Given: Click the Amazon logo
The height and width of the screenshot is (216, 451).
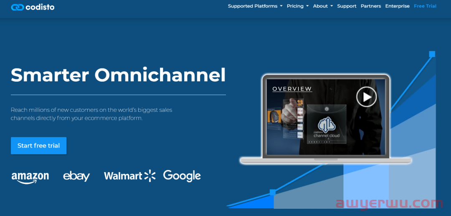Looking at the screenshot, I should pos(30,177).
